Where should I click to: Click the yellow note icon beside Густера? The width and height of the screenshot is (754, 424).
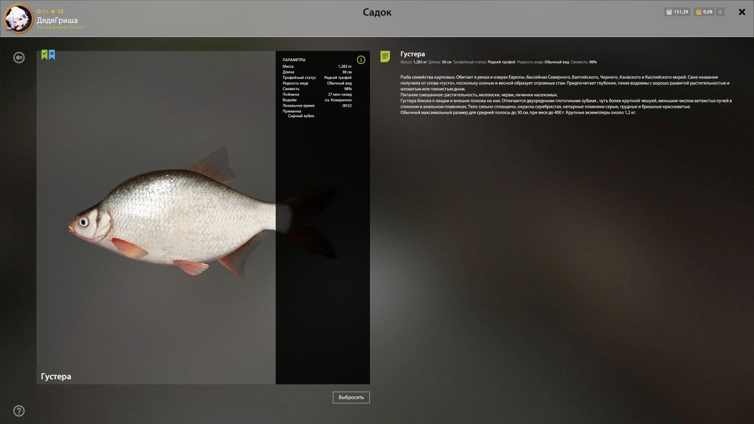coord(385,57)
